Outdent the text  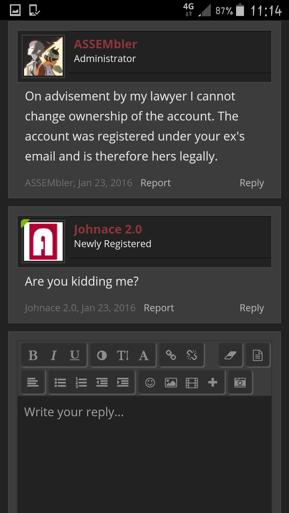point(102,382)
